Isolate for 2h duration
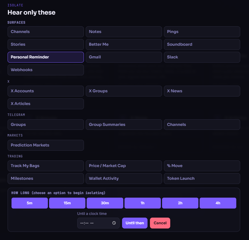The height and width of the screenshot is (240, 249). (180, 203)
